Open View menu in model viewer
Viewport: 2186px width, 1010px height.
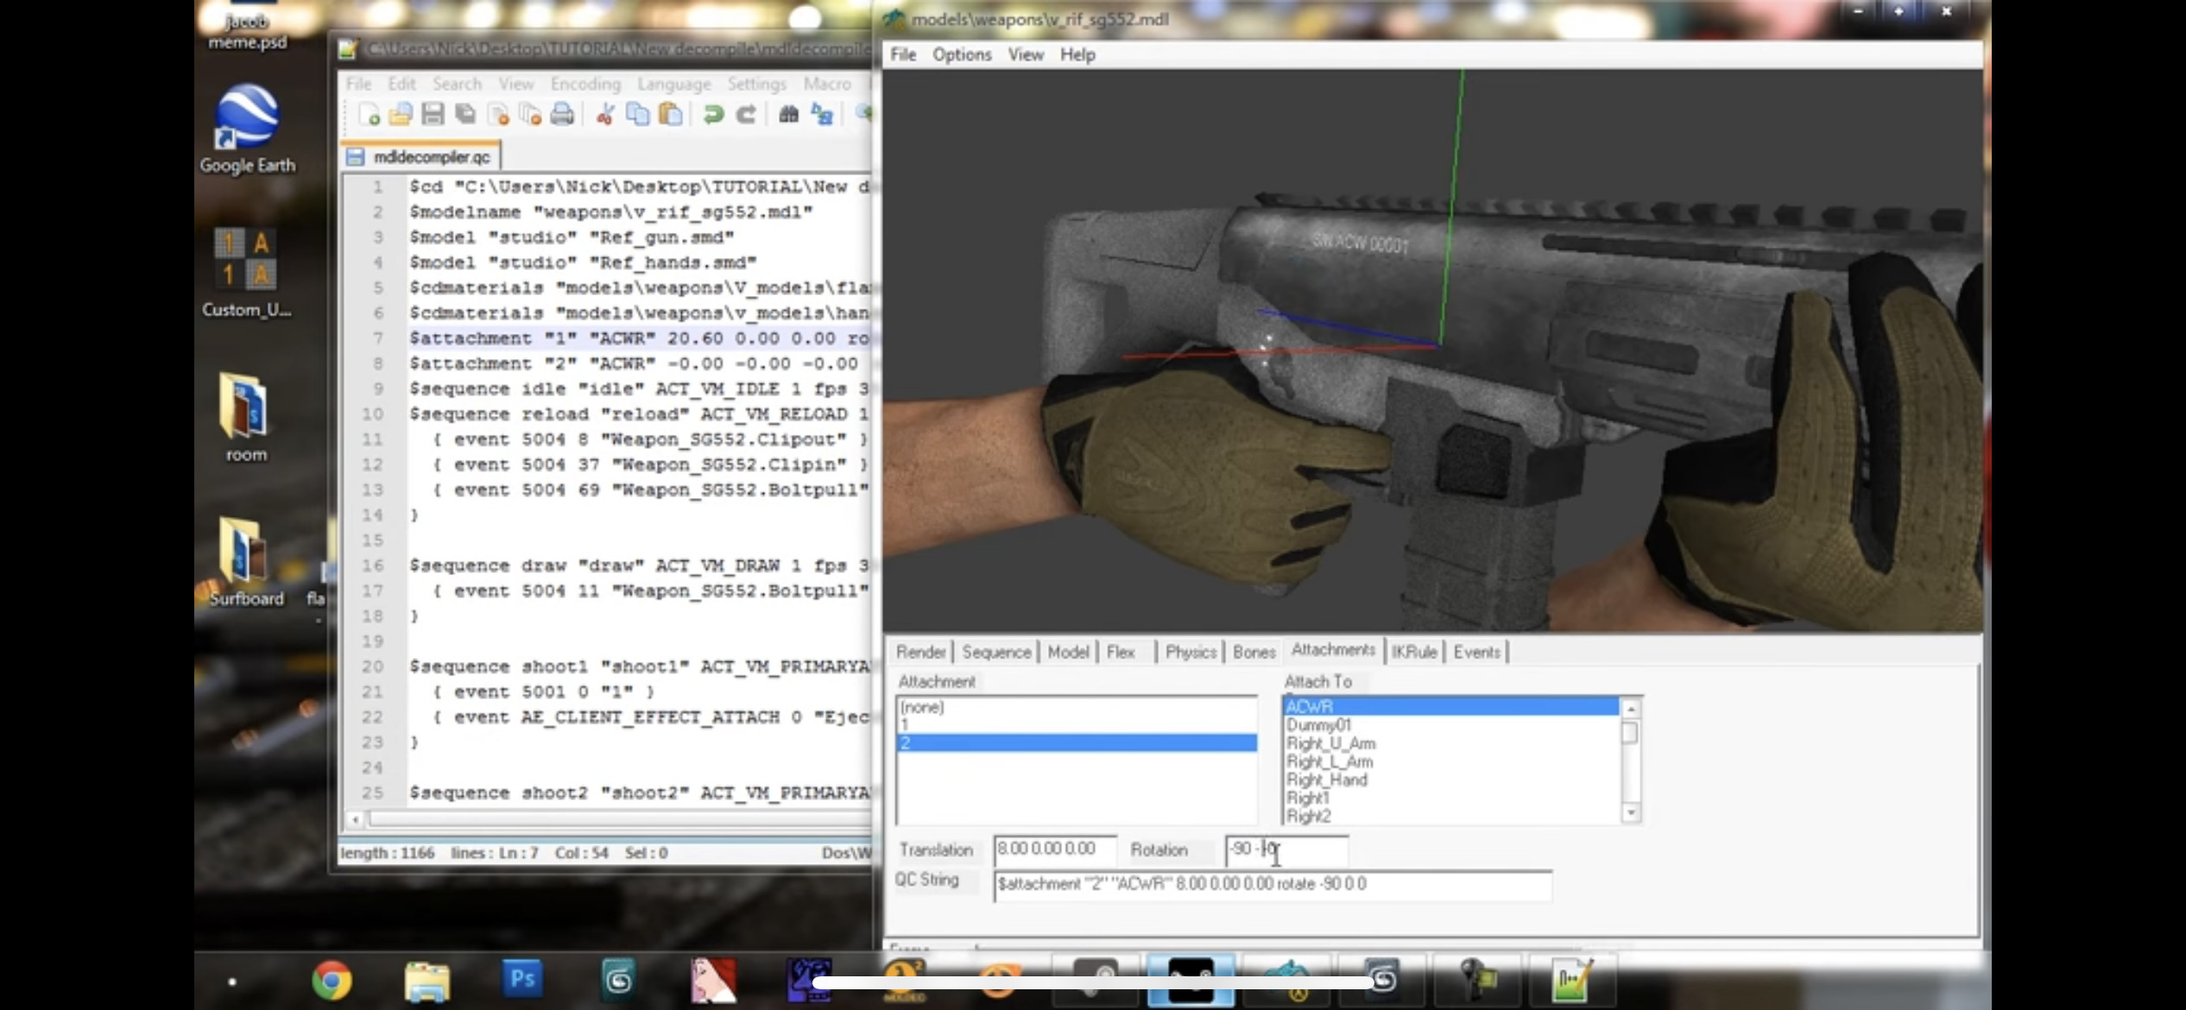point(1026,54)
